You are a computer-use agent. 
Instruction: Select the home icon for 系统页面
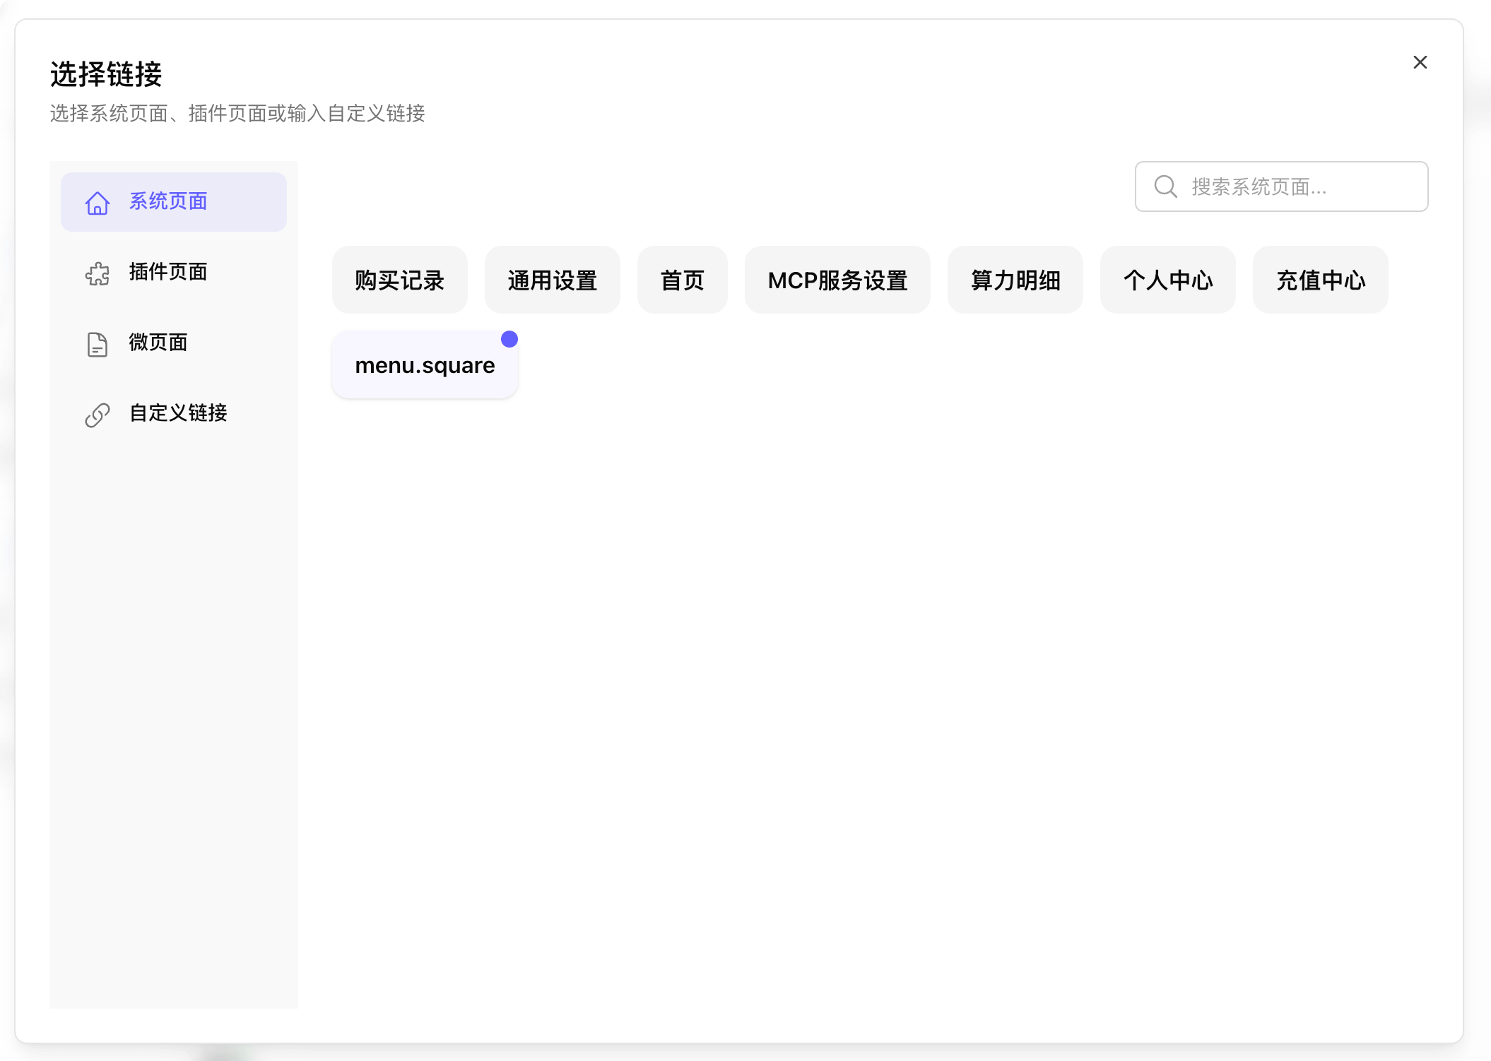97,203
